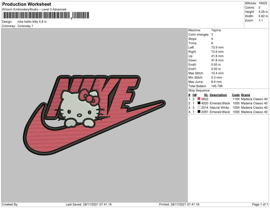Click "Emerald Black" in the 2067 row

point(220,112)
